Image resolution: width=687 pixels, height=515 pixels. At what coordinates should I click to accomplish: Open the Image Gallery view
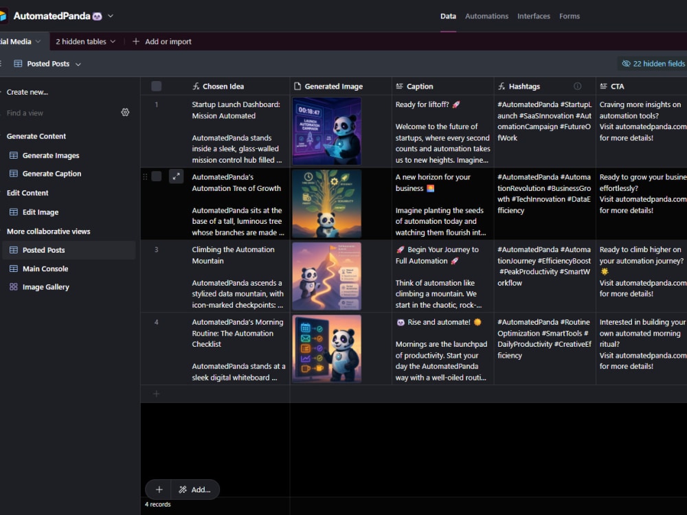click(69, 287)
